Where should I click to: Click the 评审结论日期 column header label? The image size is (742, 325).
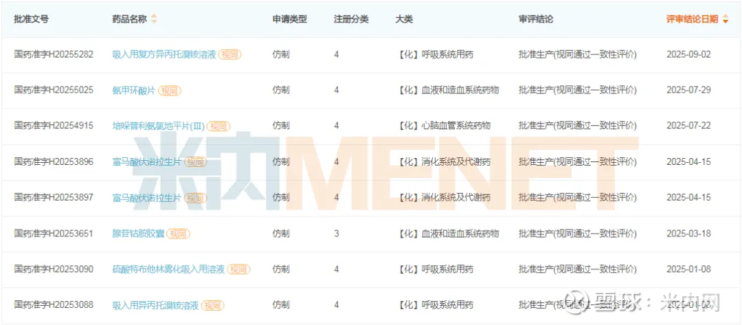click(x=693, y=19)
